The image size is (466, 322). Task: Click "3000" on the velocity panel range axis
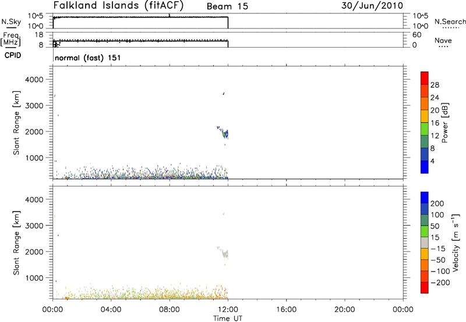(x=34, y=226)
